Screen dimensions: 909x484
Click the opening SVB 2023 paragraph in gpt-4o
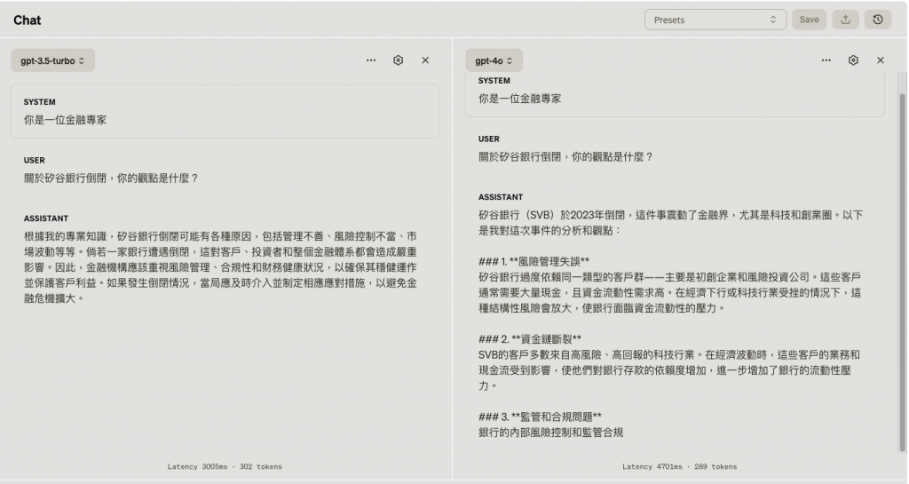(671, 223)
